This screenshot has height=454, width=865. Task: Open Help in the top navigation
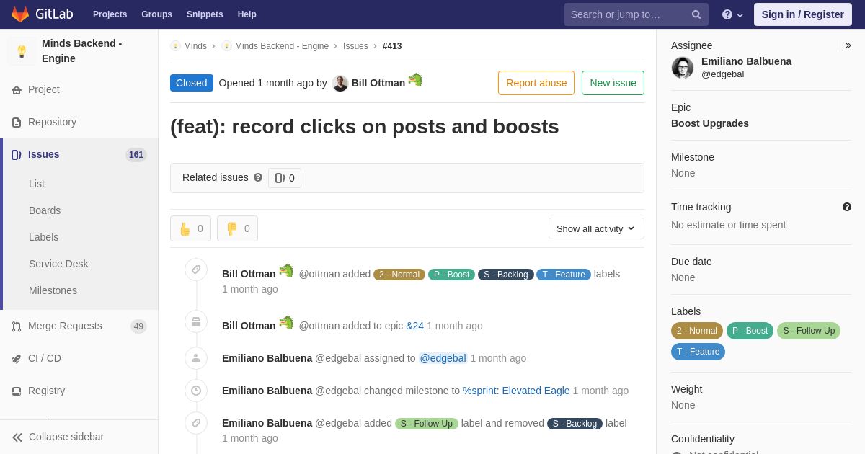point(247,14)
